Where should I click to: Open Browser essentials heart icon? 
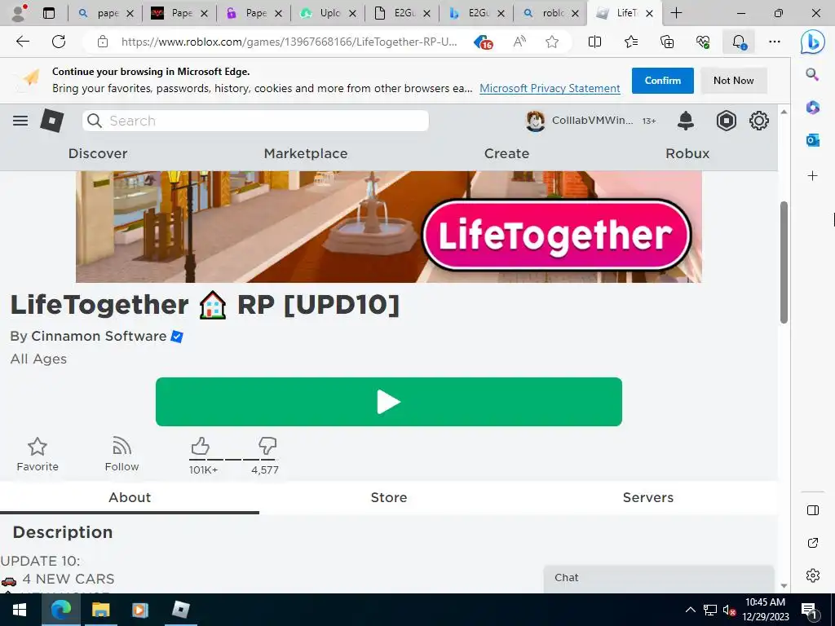(x=703, y=42)
